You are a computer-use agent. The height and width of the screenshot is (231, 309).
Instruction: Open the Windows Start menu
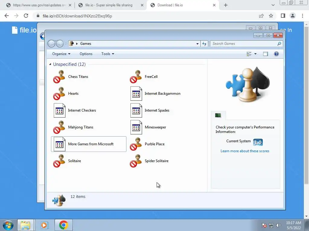[8, 225]
